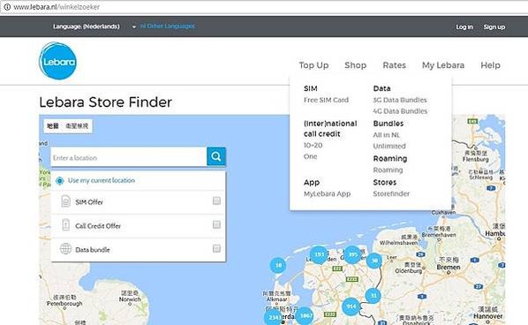Switch map to the first map-type tab
528x325 pixels.
(x=53, y=126)
